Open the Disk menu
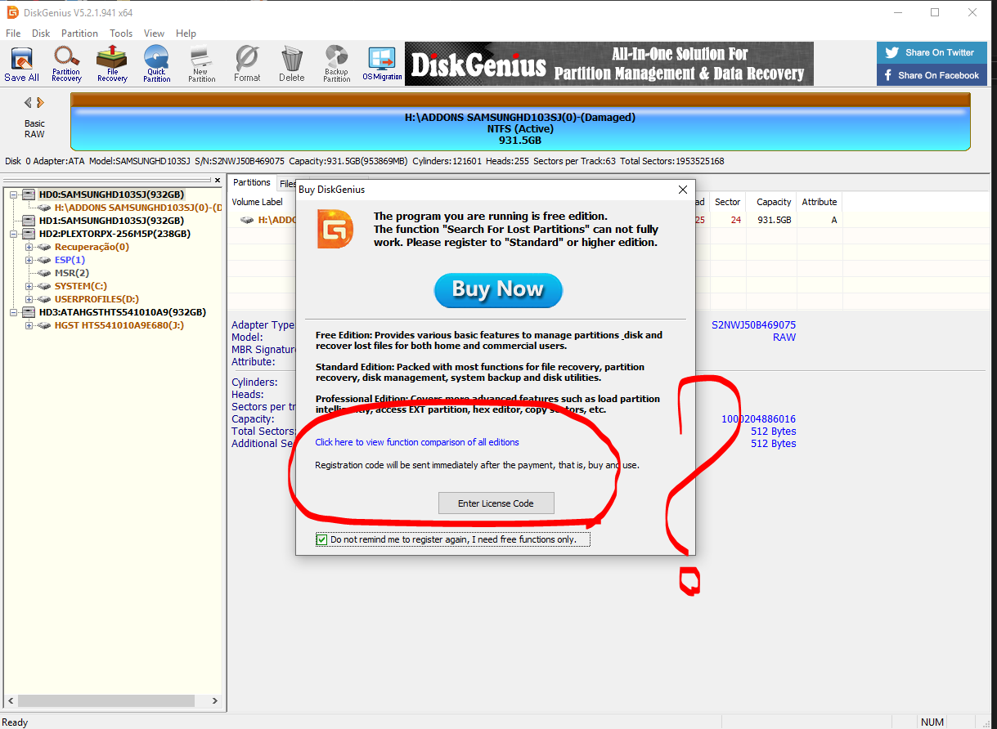 point(41,34)
